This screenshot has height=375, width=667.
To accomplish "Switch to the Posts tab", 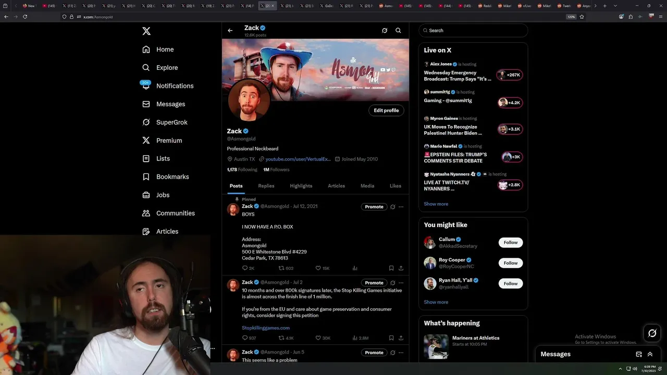I will coord(236,186).
